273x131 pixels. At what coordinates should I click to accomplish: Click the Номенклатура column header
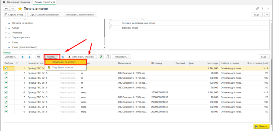(x=36, y=63)
